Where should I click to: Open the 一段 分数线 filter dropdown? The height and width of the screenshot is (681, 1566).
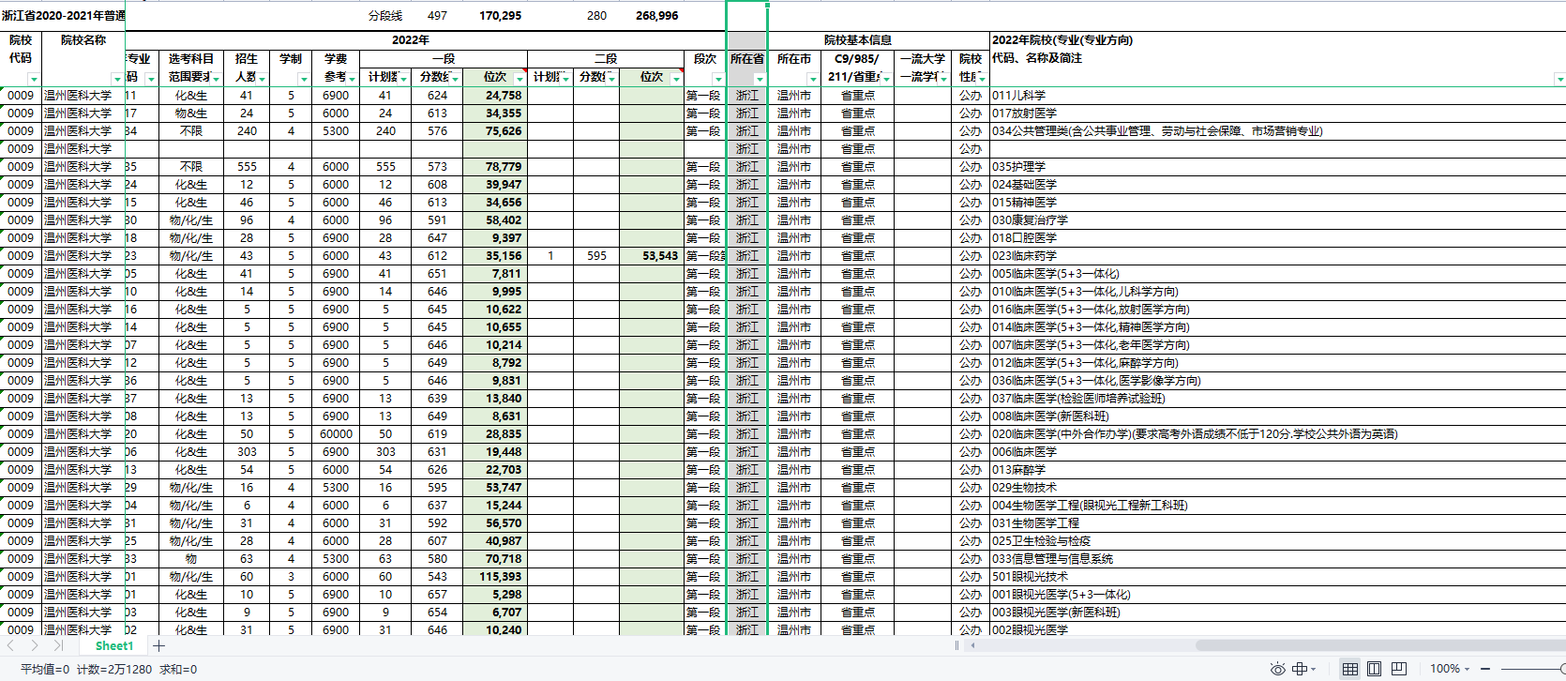455,79
